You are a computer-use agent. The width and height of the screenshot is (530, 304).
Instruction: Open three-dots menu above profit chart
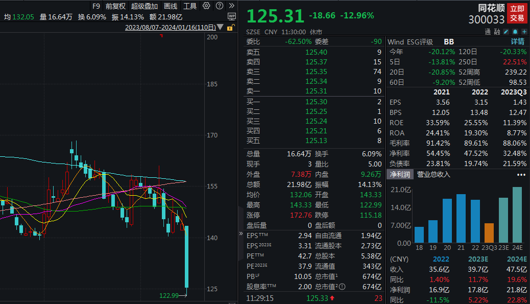(x=521, y=175)
